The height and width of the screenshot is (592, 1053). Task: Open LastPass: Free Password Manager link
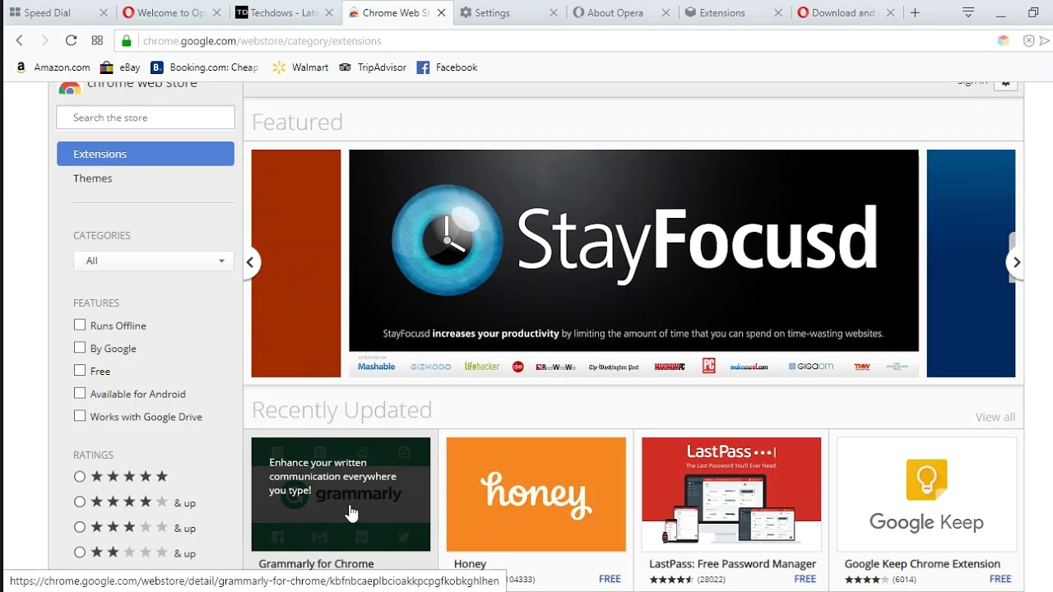(732, 564)
